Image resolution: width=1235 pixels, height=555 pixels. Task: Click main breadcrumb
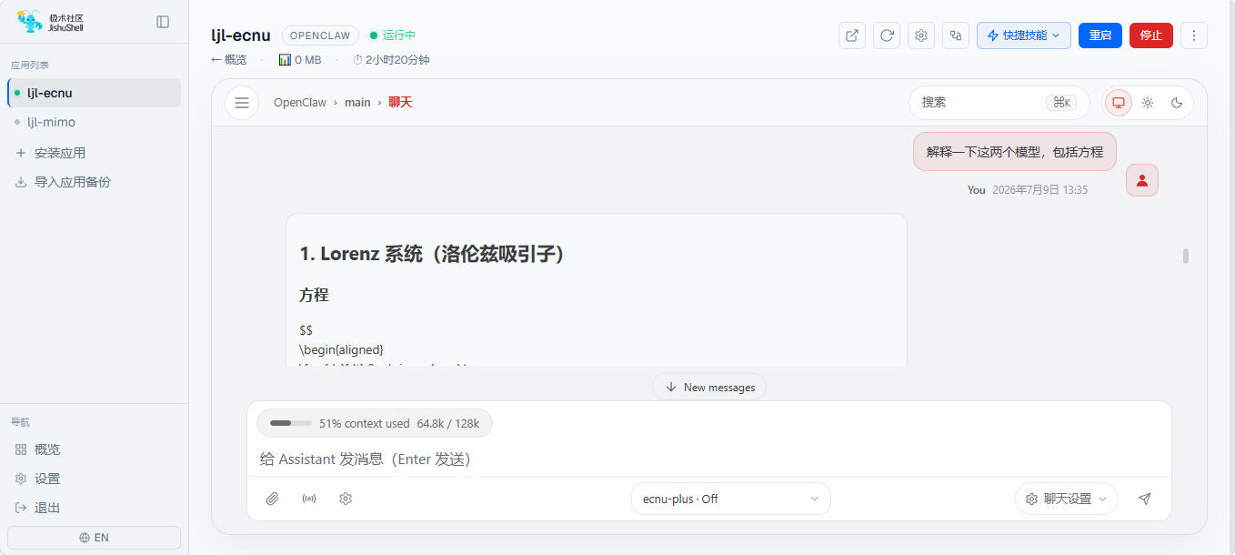click(x=357, y=103)
